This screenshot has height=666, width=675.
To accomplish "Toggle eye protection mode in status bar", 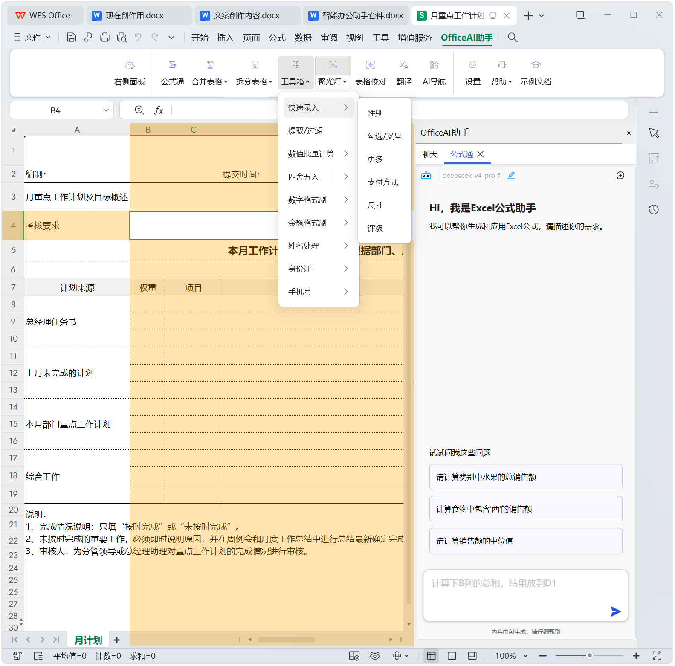I will point(375,656).
